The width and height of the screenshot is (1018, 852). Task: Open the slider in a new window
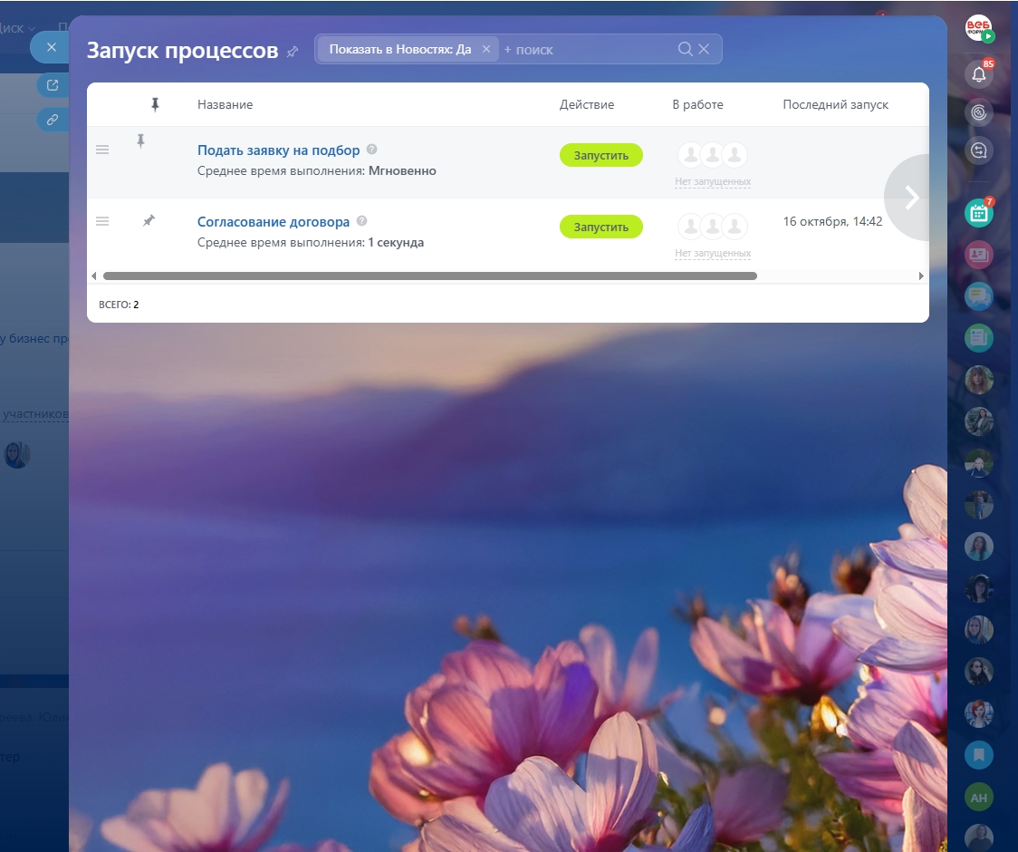click(x=53, y=85)
